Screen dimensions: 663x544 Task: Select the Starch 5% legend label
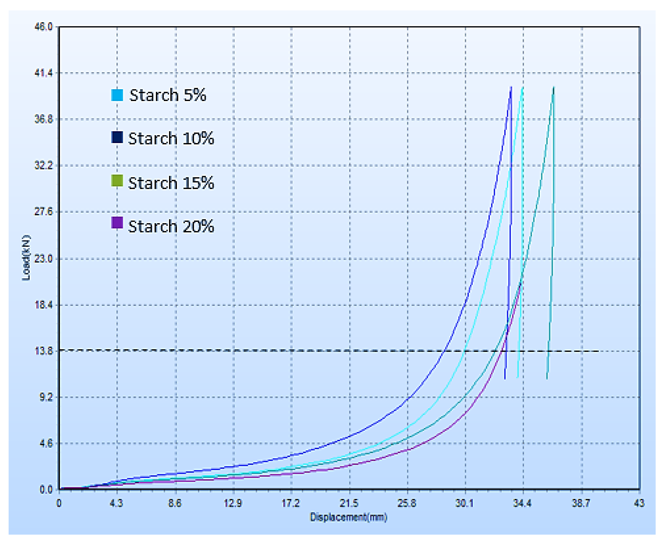point(168,95)
